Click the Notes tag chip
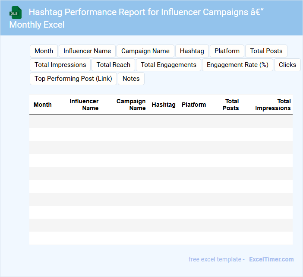This screenshot has height=277, width=303. click(x=131, y=79)
